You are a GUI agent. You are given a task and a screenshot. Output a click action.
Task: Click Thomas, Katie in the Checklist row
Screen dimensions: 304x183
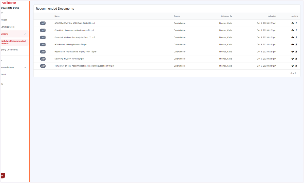click(225, 30)
